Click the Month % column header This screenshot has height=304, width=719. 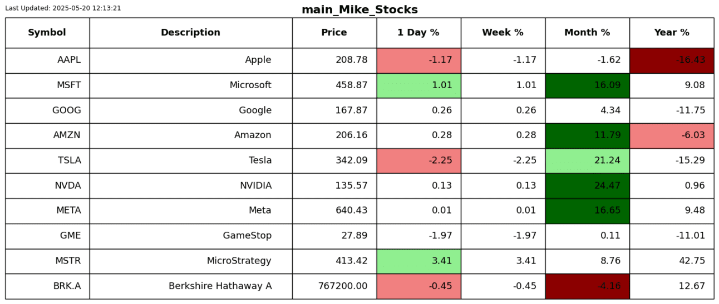coord(587,33)
